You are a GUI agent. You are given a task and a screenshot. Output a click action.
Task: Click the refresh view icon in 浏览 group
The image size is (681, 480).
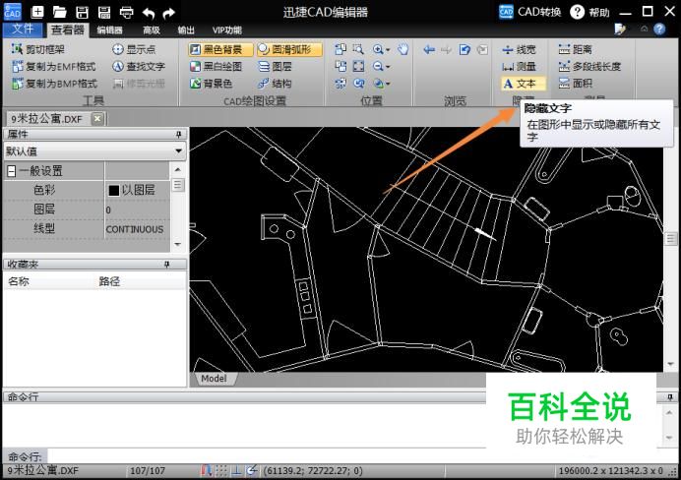[x=464, y=50]
